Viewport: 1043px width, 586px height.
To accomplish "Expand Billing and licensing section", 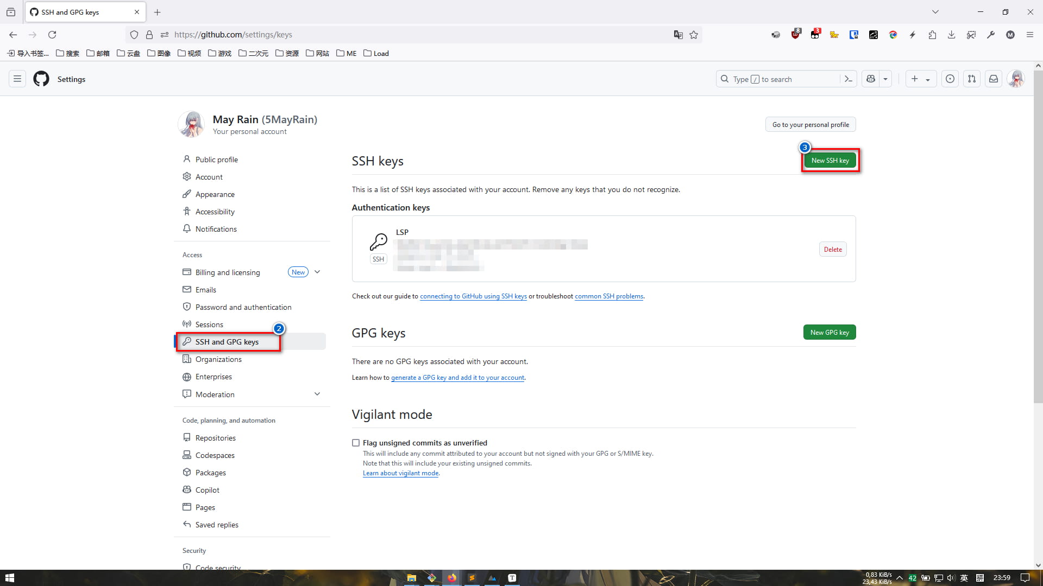I will [317, 272].
